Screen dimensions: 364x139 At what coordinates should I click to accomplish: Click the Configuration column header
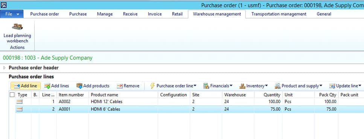174,95
